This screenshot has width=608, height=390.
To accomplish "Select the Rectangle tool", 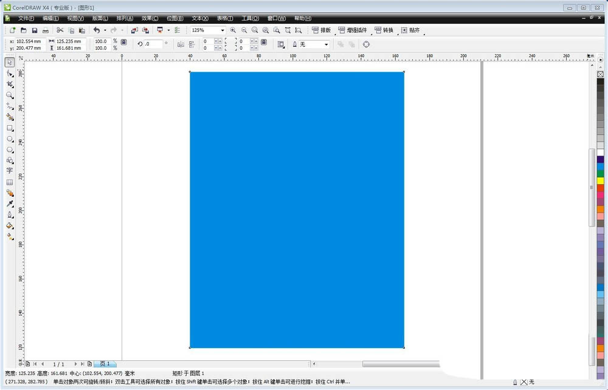I will (x=10, y=128).
